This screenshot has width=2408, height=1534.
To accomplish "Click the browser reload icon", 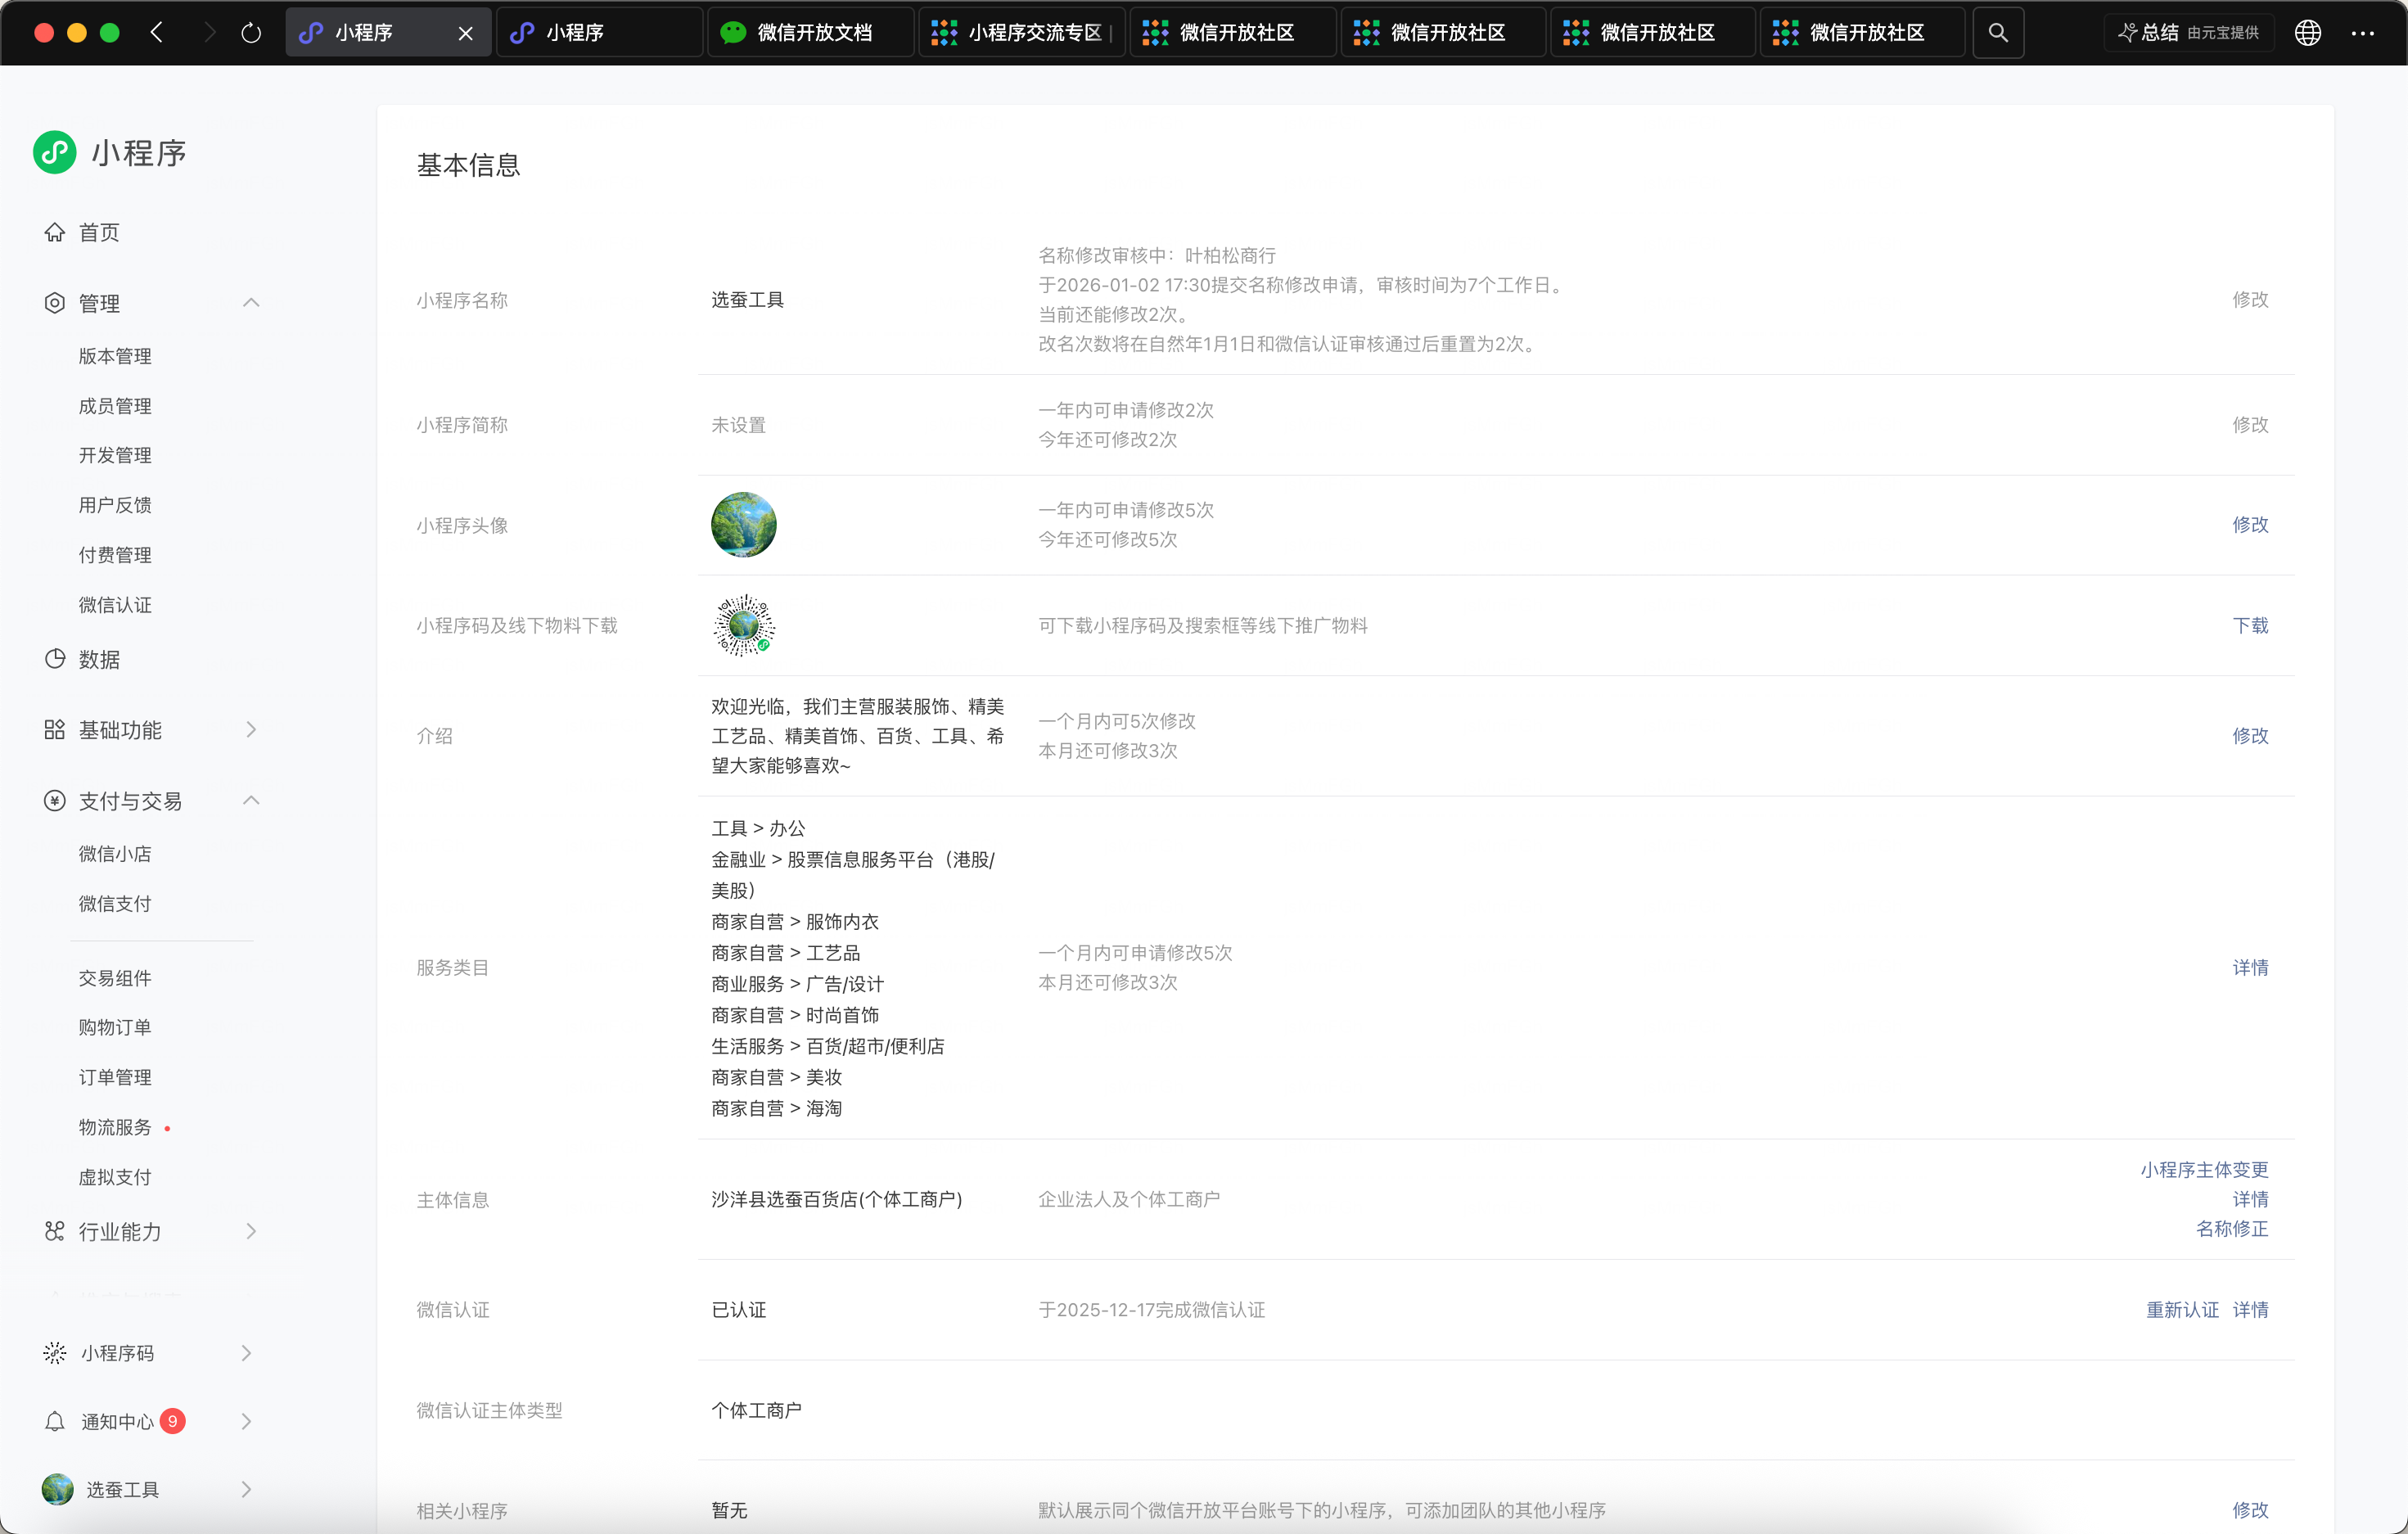I will [x=251, y=33].
